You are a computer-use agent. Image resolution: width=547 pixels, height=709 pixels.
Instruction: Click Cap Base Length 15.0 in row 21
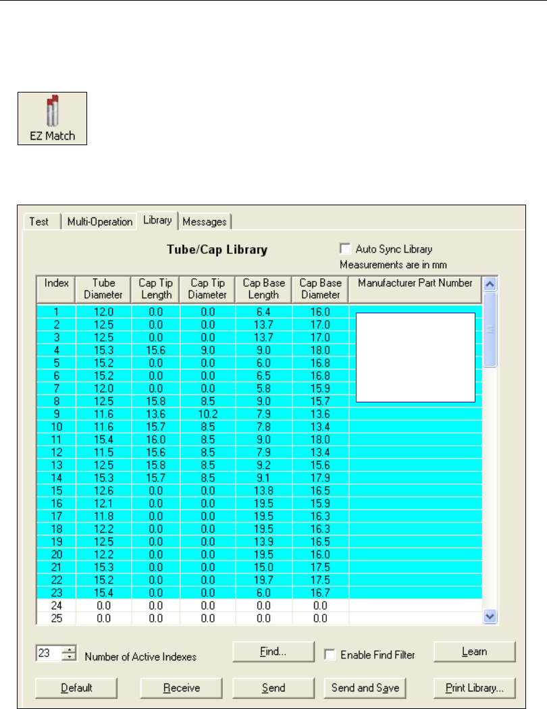point(263,567)
